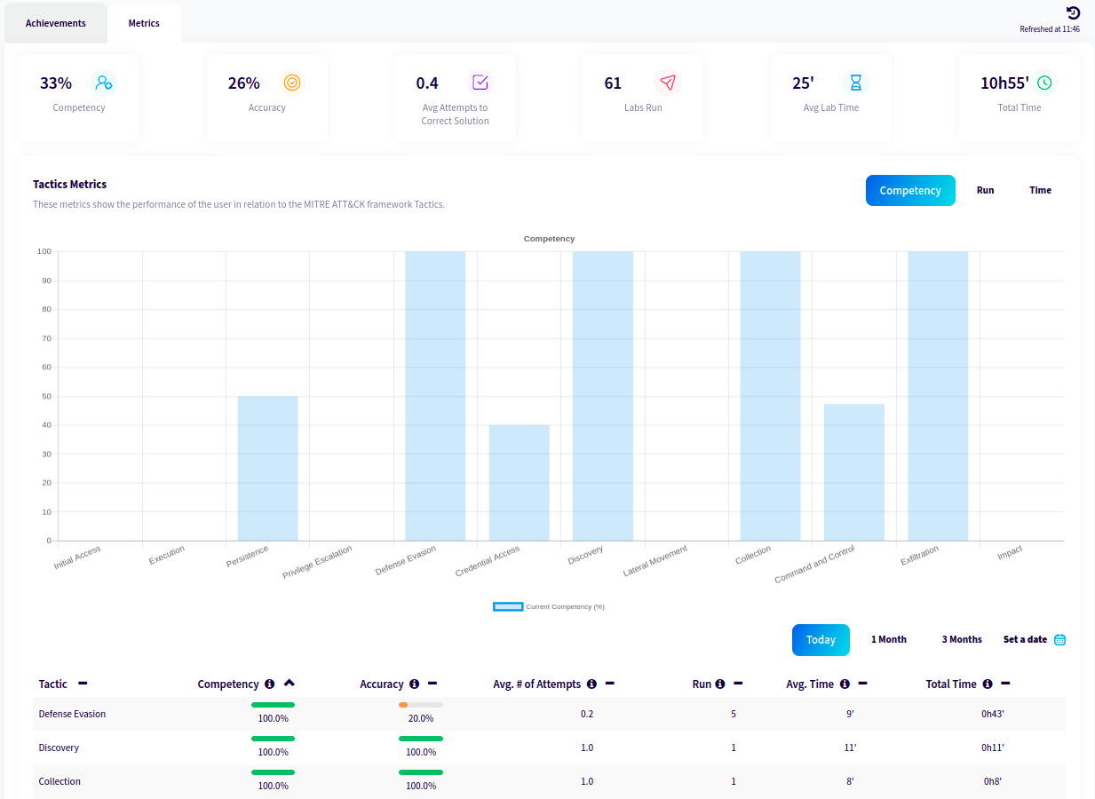1095x799 pixels.
Task: Click the Avg Lab Time hourglass icon
Action: click(855, 82)
